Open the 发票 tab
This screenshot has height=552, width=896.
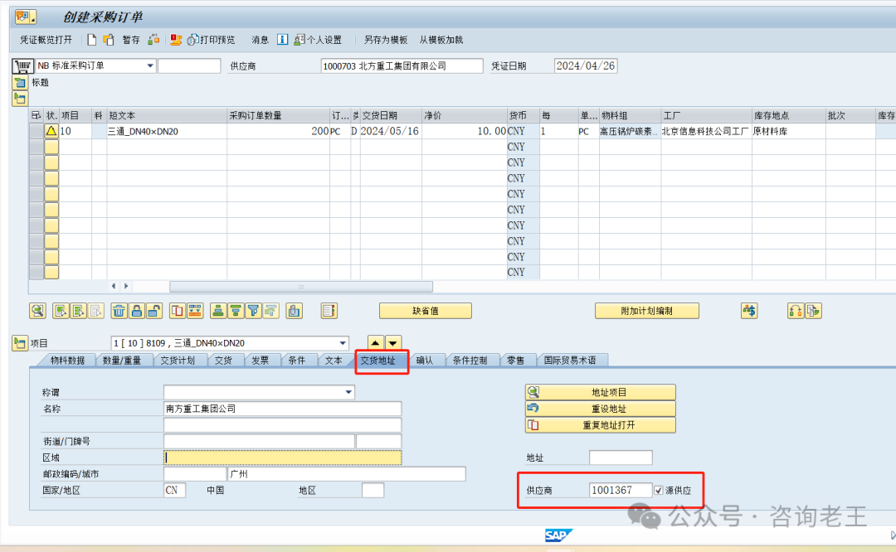[260, 361]
